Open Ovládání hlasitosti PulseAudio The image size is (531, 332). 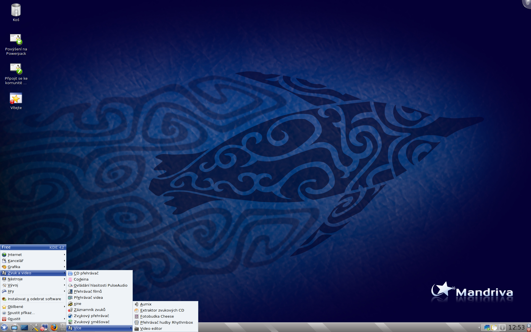(x=100, y=285)
